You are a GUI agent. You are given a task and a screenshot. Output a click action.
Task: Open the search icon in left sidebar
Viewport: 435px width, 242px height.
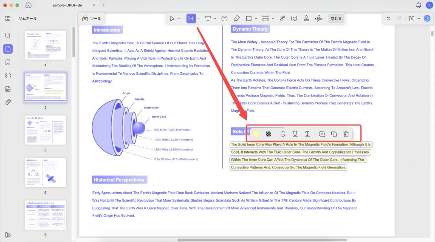(8, 35)
